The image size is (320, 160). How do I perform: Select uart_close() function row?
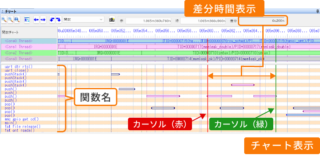pos(16,70)
